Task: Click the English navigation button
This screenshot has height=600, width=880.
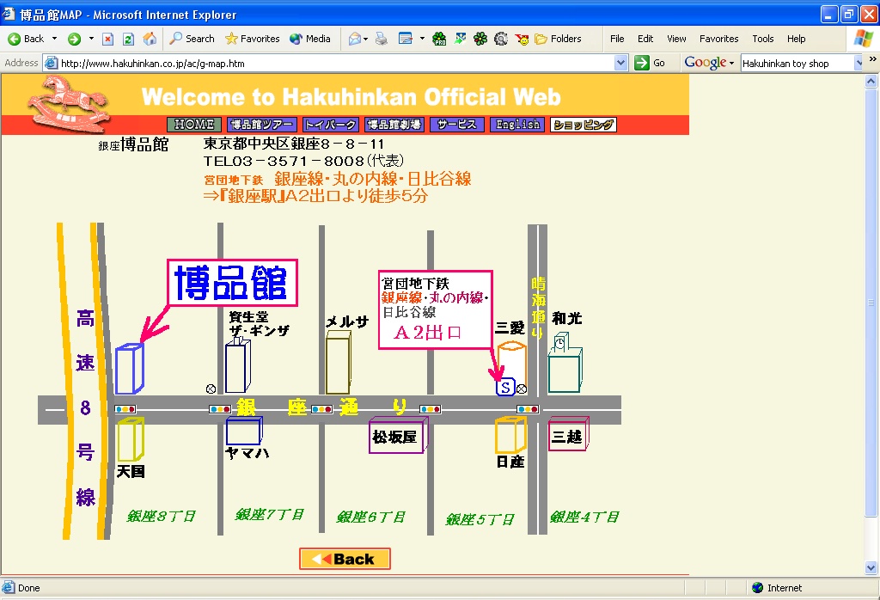Action: [x=517, y=125]
